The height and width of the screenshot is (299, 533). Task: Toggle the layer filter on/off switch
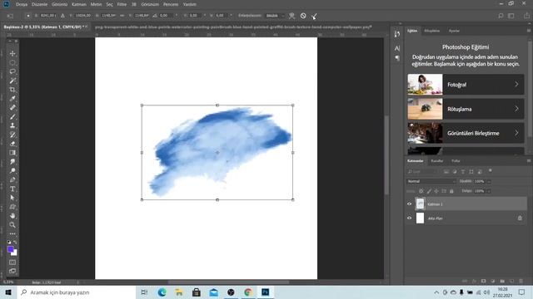(x=491, y=171)
